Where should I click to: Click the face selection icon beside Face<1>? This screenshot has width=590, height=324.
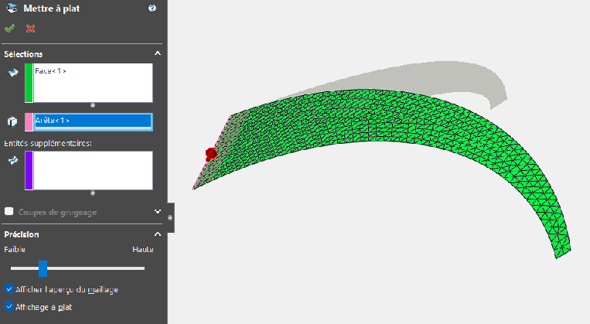pos(12,73)
